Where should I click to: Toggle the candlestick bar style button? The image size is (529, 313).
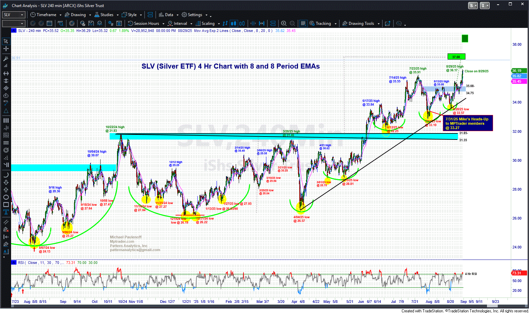pyautogui.click(x=233, y=24)
